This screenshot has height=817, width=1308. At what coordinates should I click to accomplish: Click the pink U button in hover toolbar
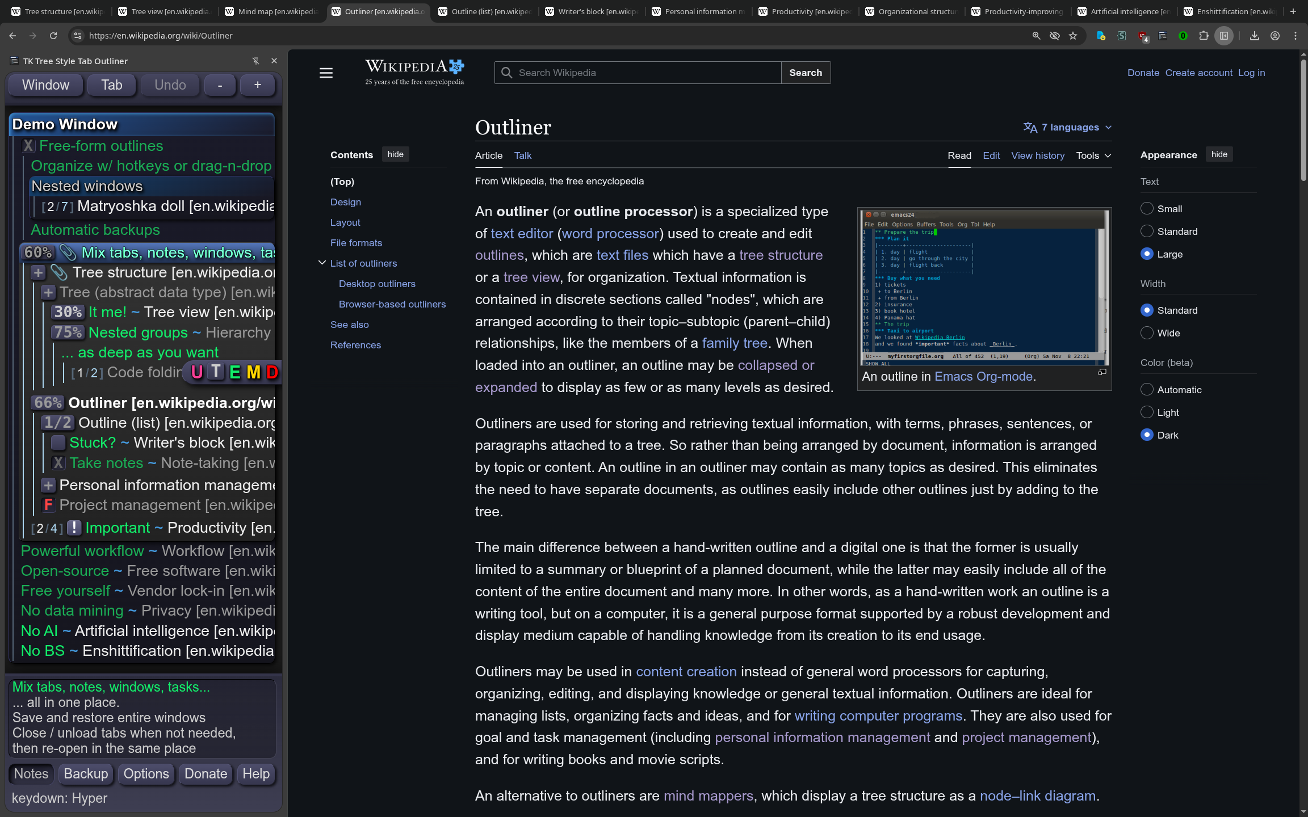point(197,372)
